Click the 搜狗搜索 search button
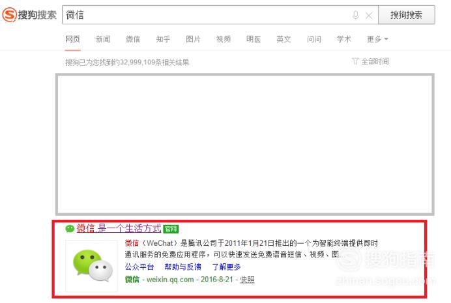Viewport: 451px width, 303px height. coord(407,15)
